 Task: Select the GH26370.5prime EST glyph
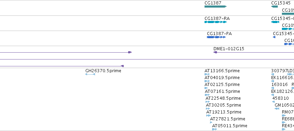[90, 74]
